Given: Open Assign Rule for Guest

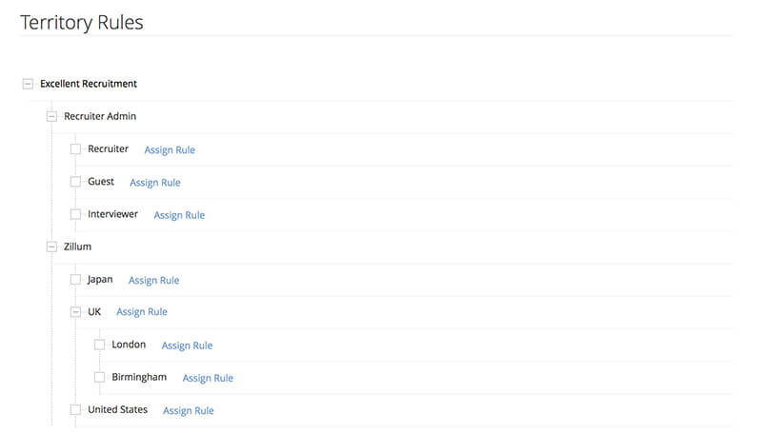Looking at the screenshot, I should (155, 183).
